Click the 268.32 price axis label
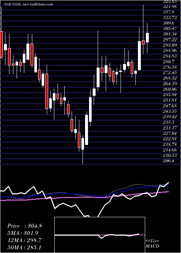Viewport: 181px width, 253px height. point(170,78)
